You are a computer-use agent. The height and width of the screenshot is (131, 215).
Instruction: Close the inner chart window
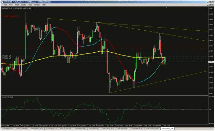pos(213,5)
